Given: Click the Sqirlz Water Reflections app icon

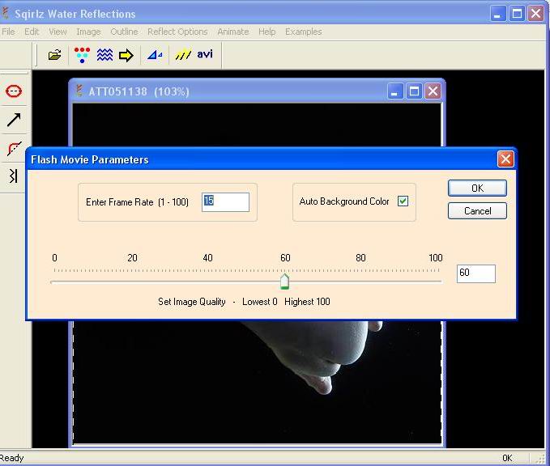Looking at the screenshot, I should point(5,13).
